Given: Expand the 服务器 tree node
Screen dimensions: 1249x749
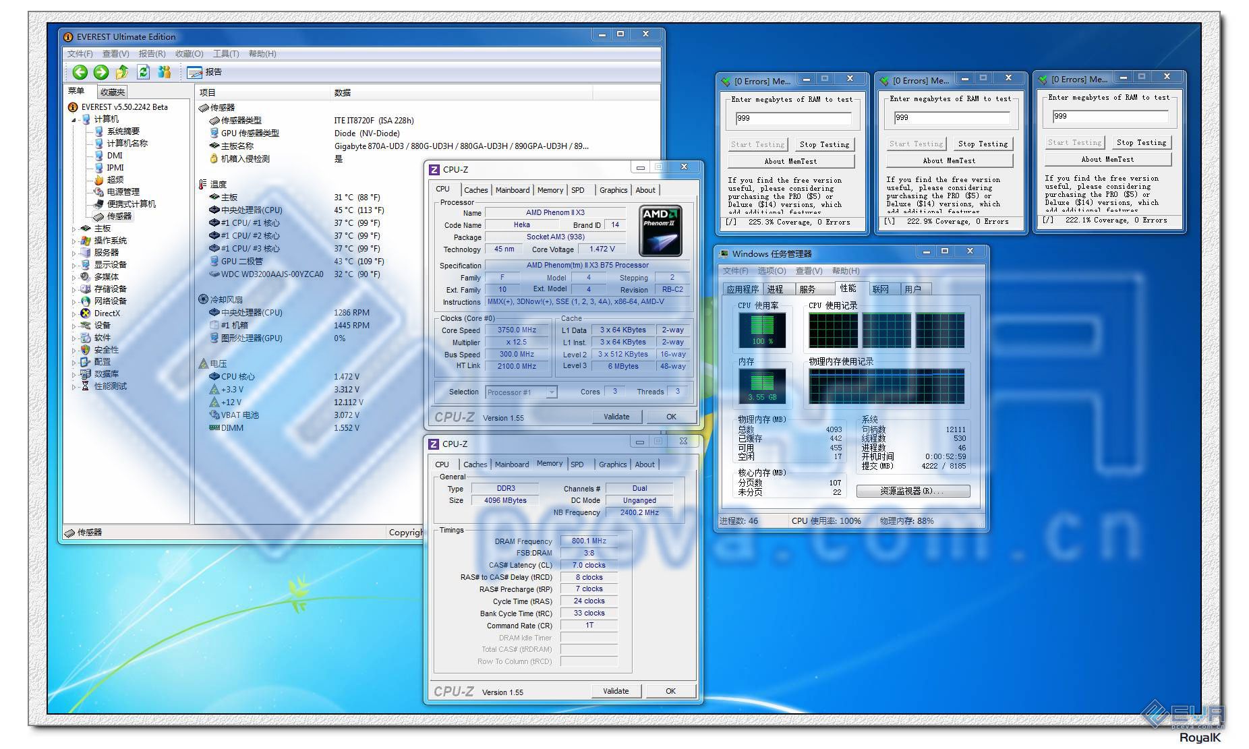Looking at the screenshot, I should coord(74,253).
